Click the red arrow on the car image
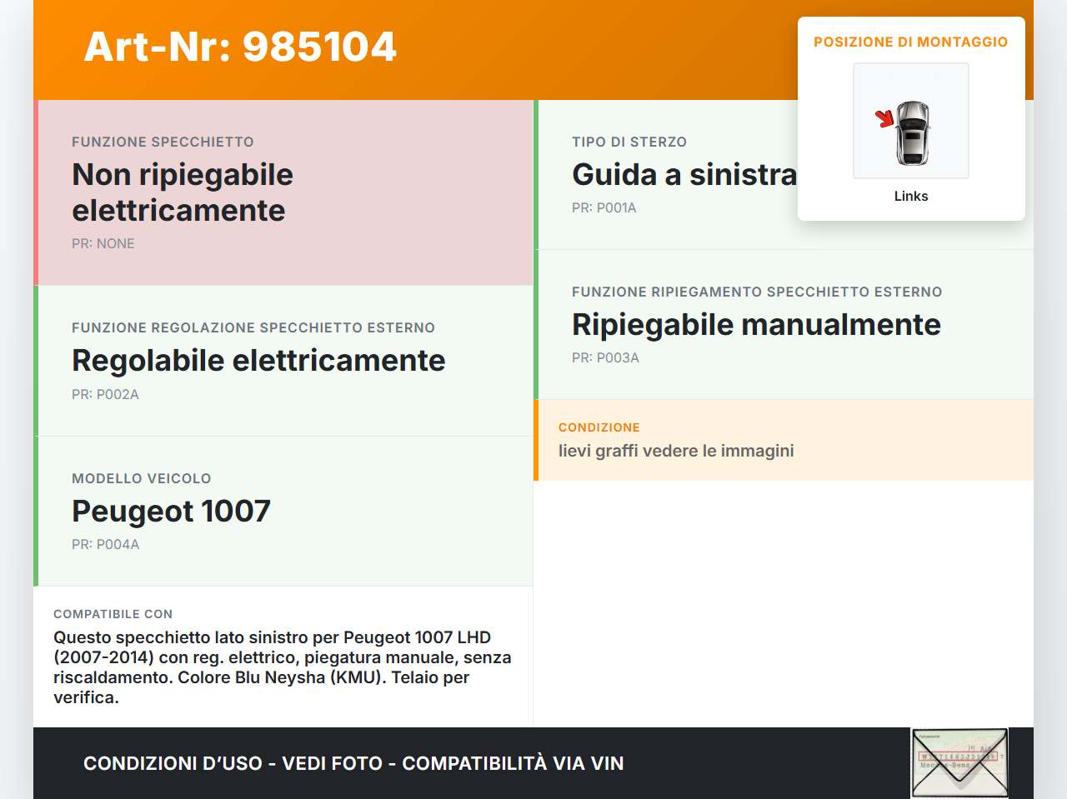Viewport: 1067px width, 799px height. [884, 119]
